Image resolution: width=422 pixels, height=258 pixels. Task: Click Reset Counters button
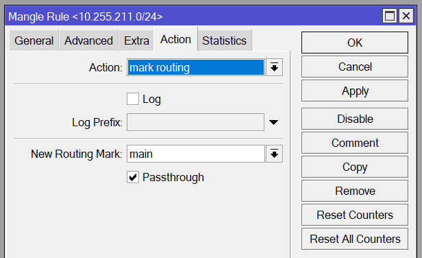(x=355, y=215)
